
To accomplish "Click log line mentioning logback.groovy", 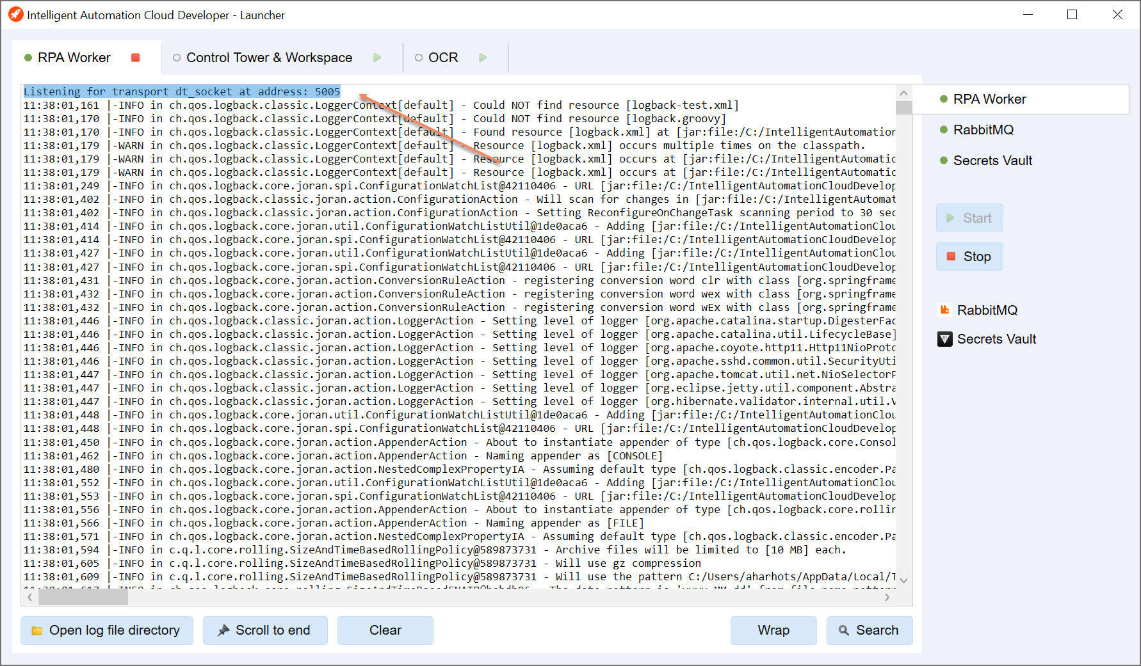I will click(375, 118).
